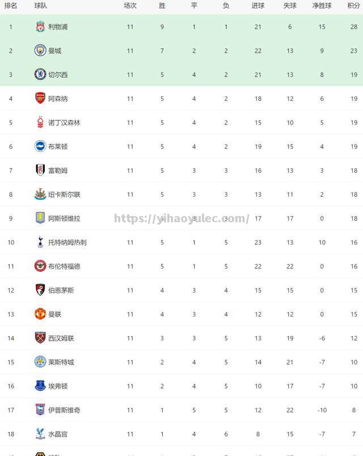This screenshot has width=363, height=456.
Task: Click the Brentford bee badge
Action: (x=40, y=266)
